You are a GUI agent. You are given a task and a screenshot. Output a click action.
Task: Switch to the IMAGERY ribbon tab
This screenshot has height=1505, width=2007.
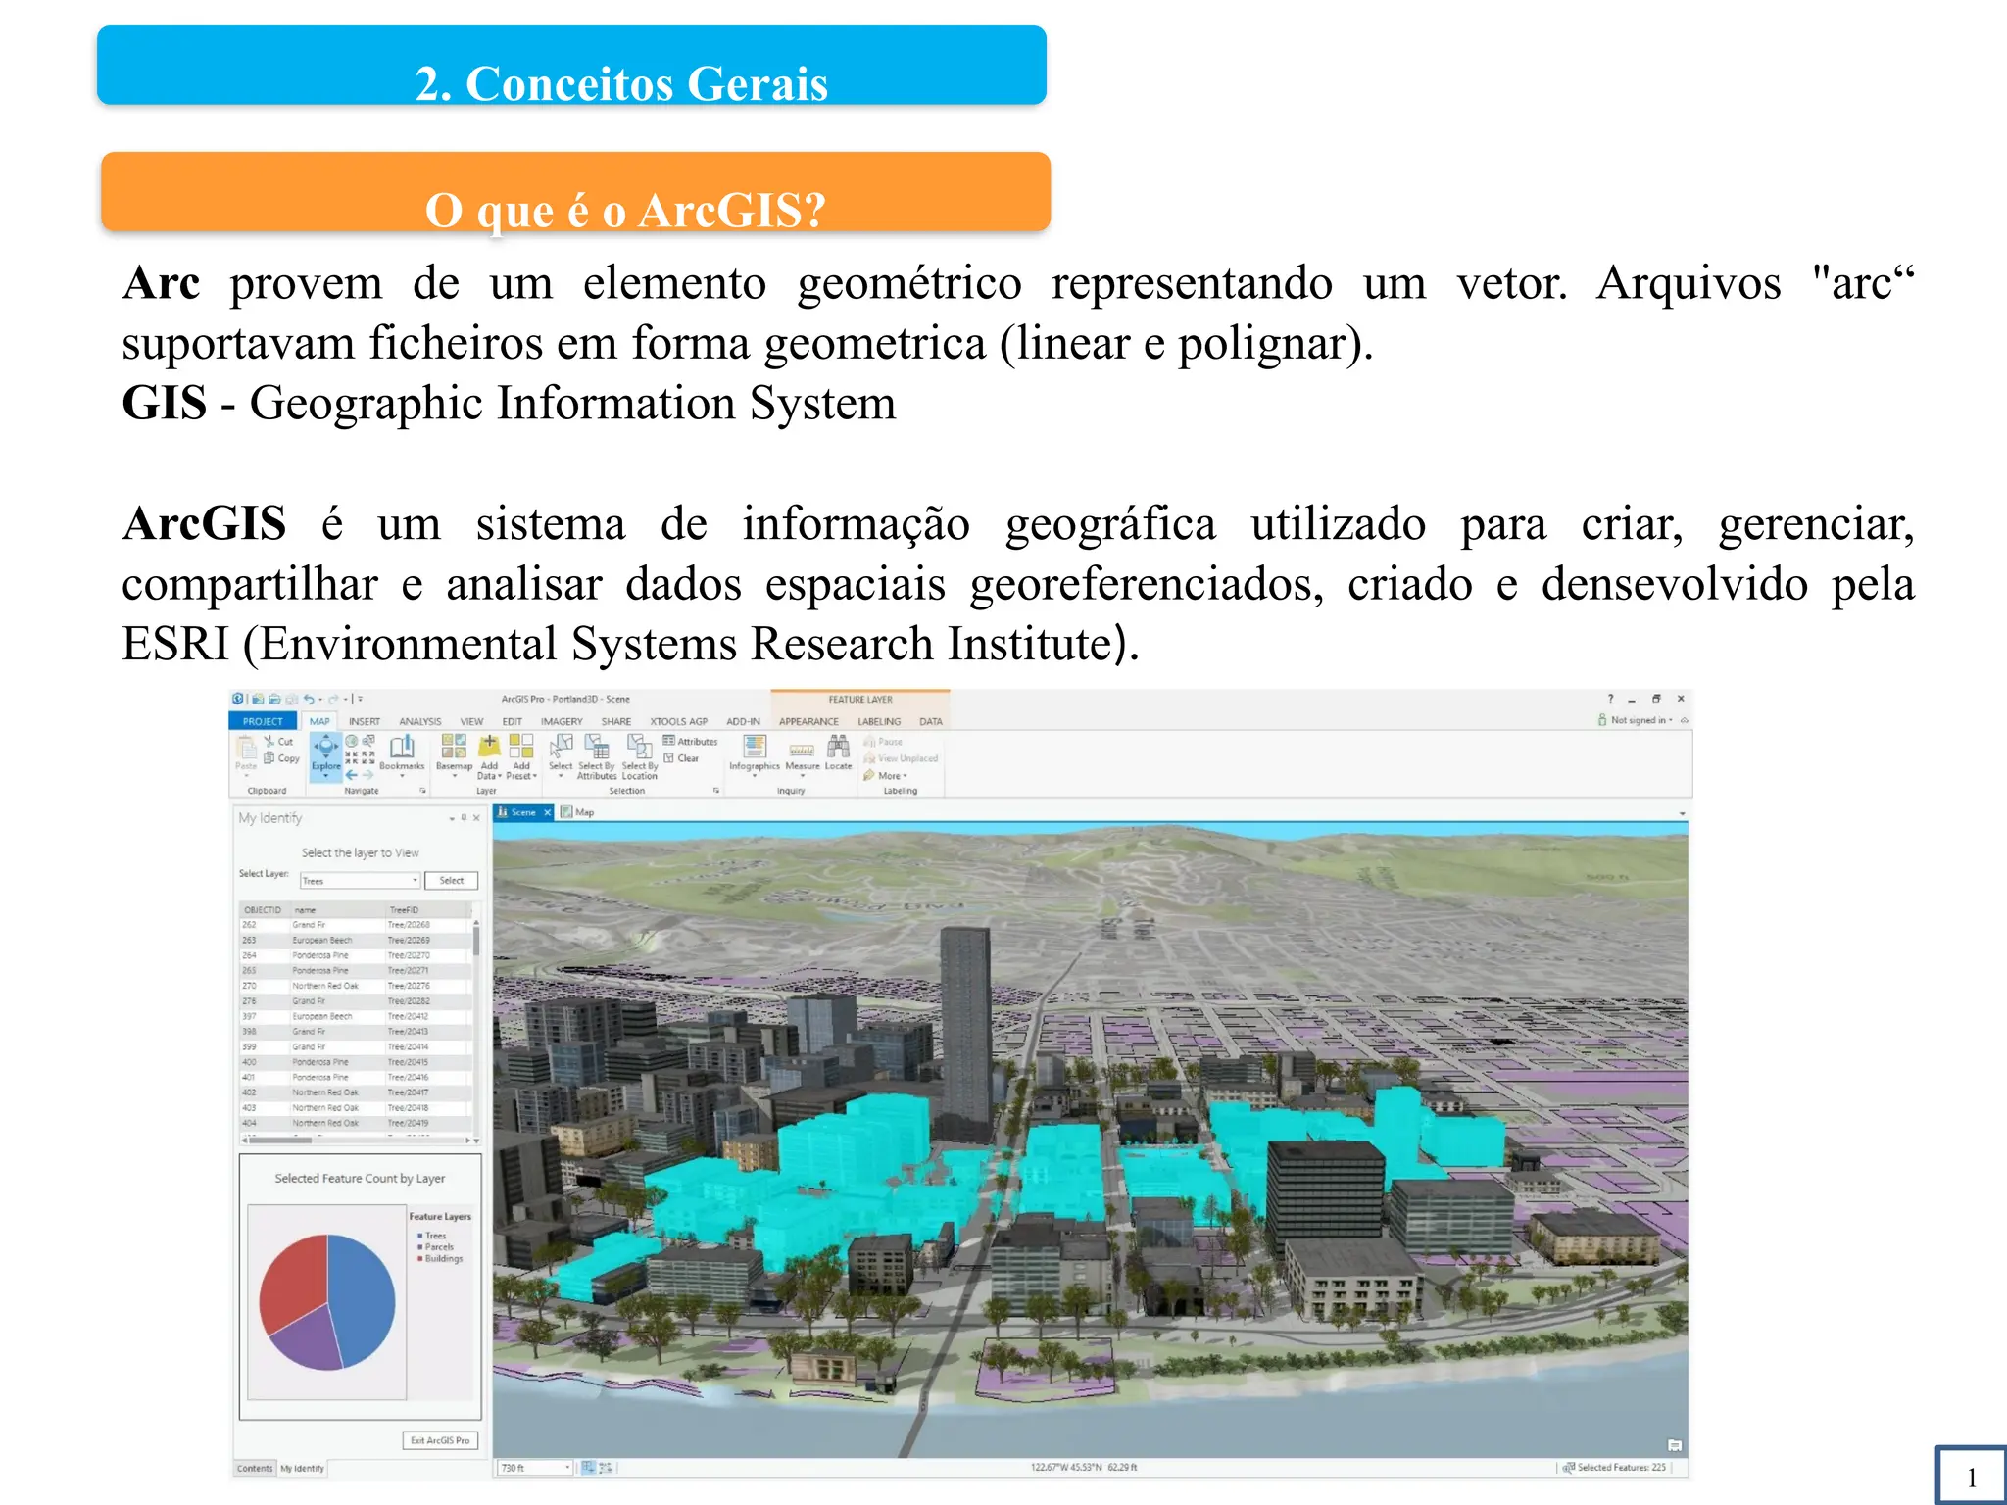pyautogui.click(x=562, y=721)
